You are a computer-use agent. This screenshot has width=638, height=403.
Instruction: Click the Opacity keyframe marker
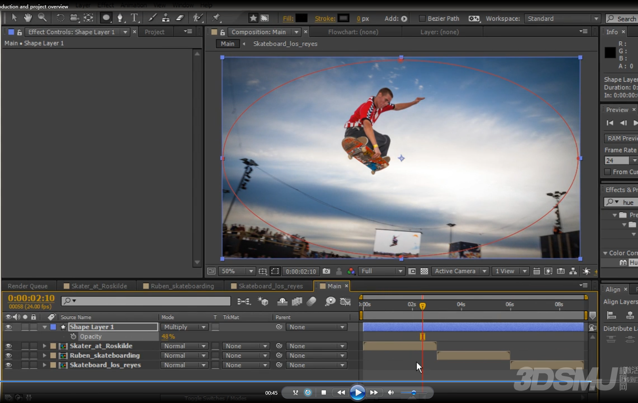tap(423, 336)
